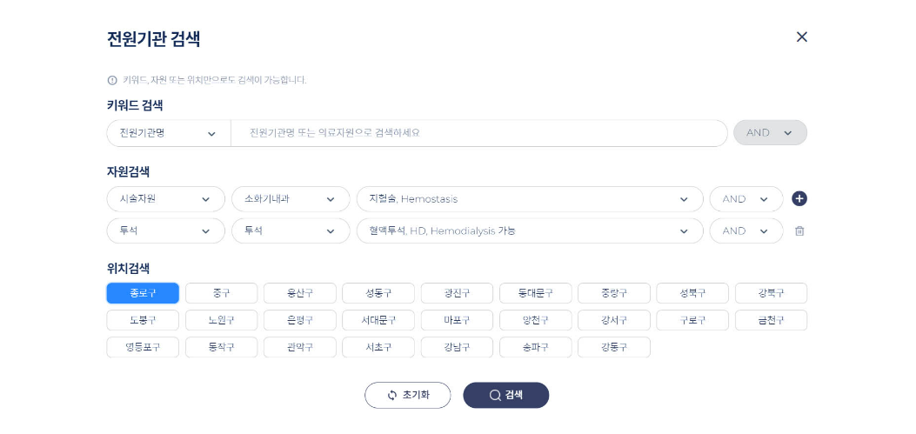Select the 마포구 district filter
Viewport: 916px width, 434px height.
click(x=457, y=320)
